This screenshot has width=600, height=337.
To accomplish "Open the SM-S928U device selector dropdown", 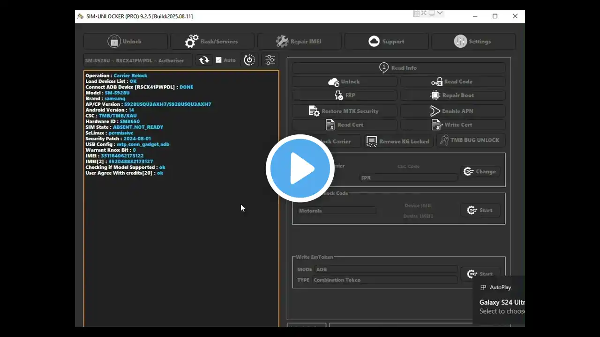I will pos(137,60).
